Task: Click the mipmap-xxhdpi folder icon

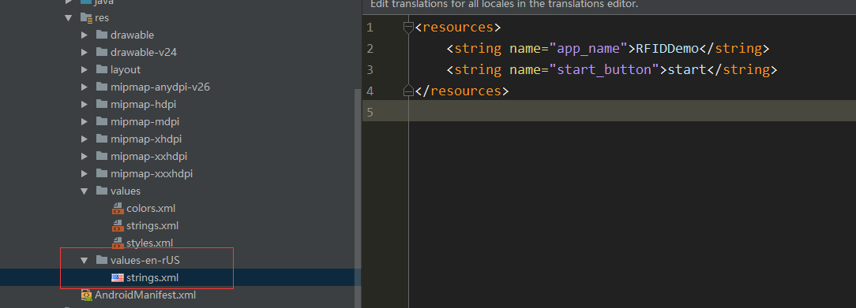Action: pyautogui.click(x=102, y=157)
